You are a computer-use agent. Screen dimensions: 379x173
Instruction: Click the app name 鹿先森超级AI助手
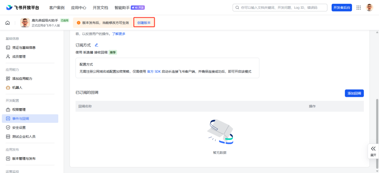(x=45, y=21)
